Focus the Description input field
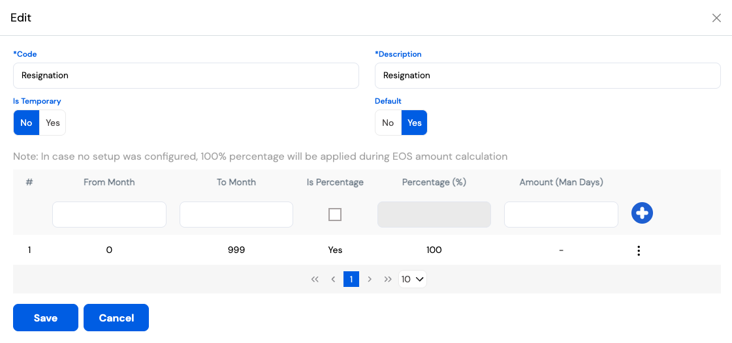Screen dimensions: 732x343 (548, 76)
